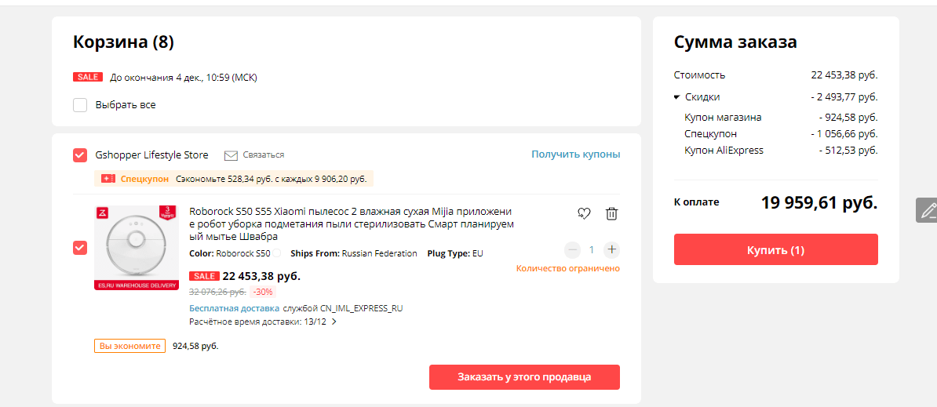The height and width of the screenshot is (407, 937).
Task: Open Gshopper Lifestyle Store page
Action: point(151,155)
